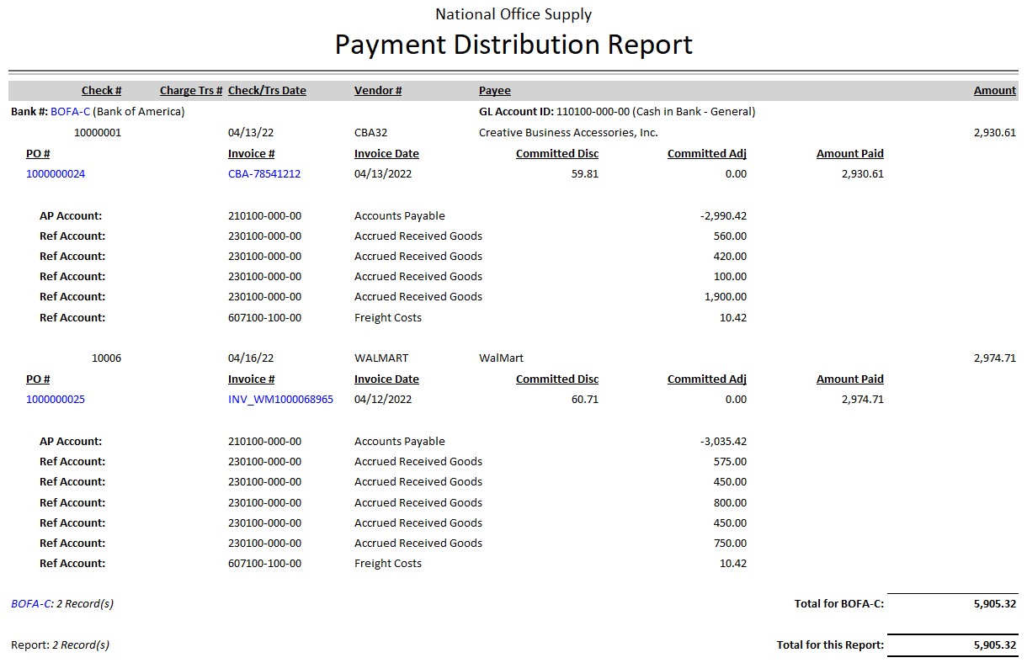Open invoice INV_WM1000068965
The image size is (1027, 663).
pyautogui.click(x=280, y=400)
